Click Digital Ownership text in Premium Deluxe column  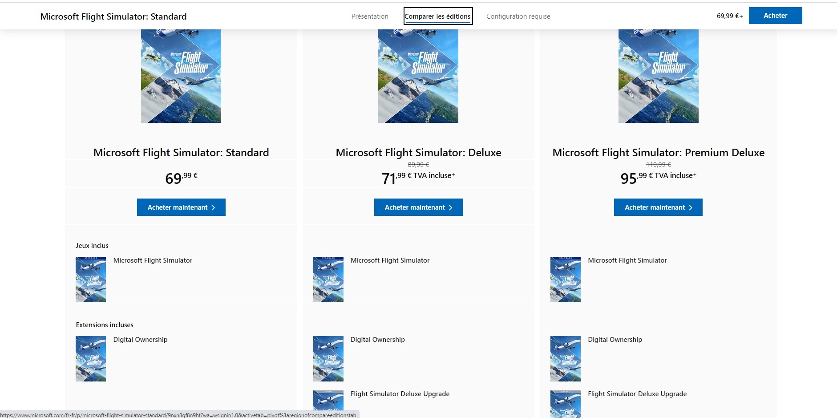615,340
